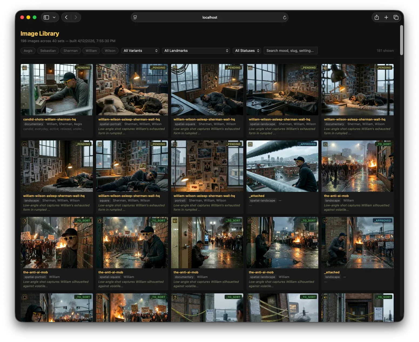Viewport: 419px width, 342px height.
Task: Open the thumbnail of the asleep card tagged documentary
Action: tap(357, 90)
